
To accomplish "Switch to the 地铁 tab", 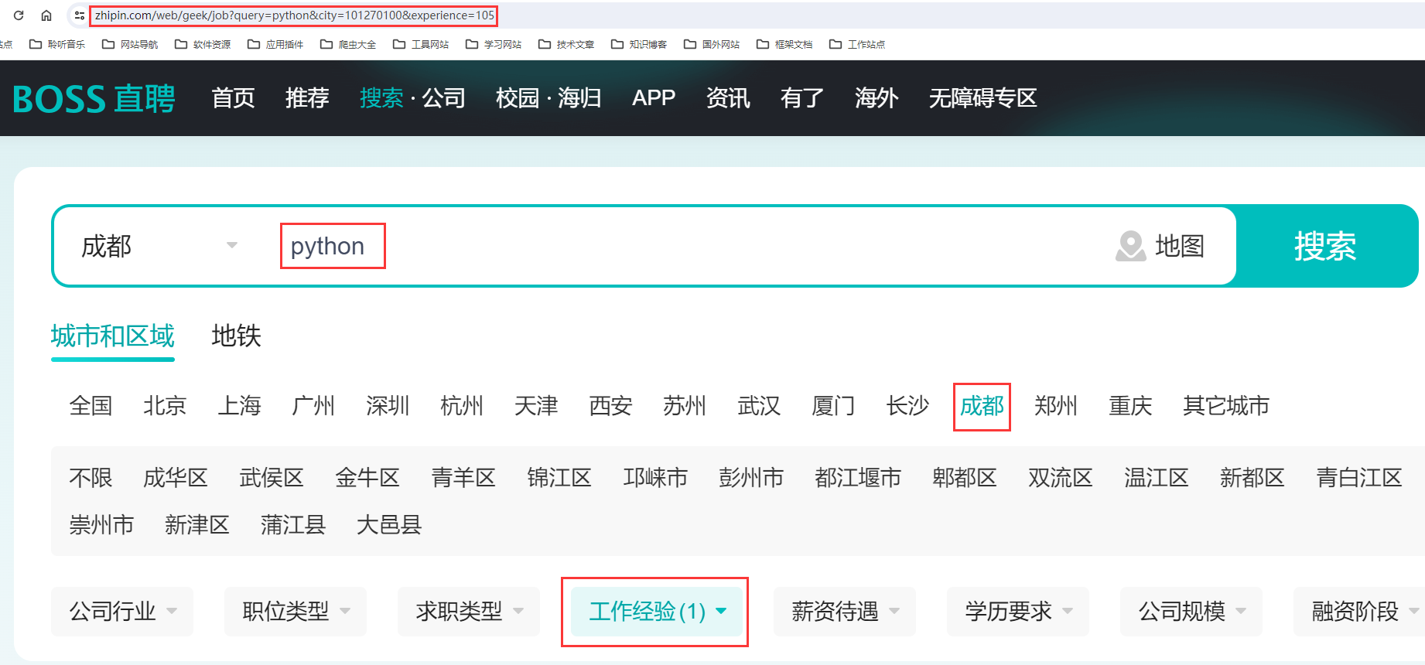I will click(236, 336).
